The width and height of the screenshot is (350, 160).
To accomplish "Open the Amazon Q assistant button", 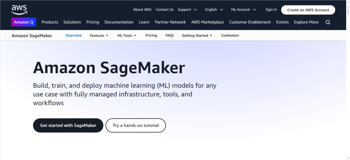I will point(24,22).
